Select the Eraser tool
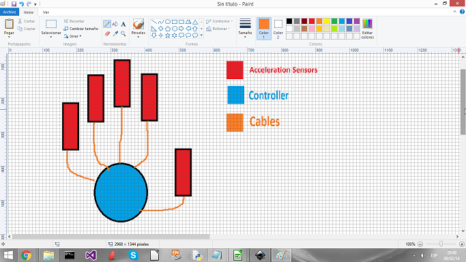The image size is (466, 262). point(107,33)
